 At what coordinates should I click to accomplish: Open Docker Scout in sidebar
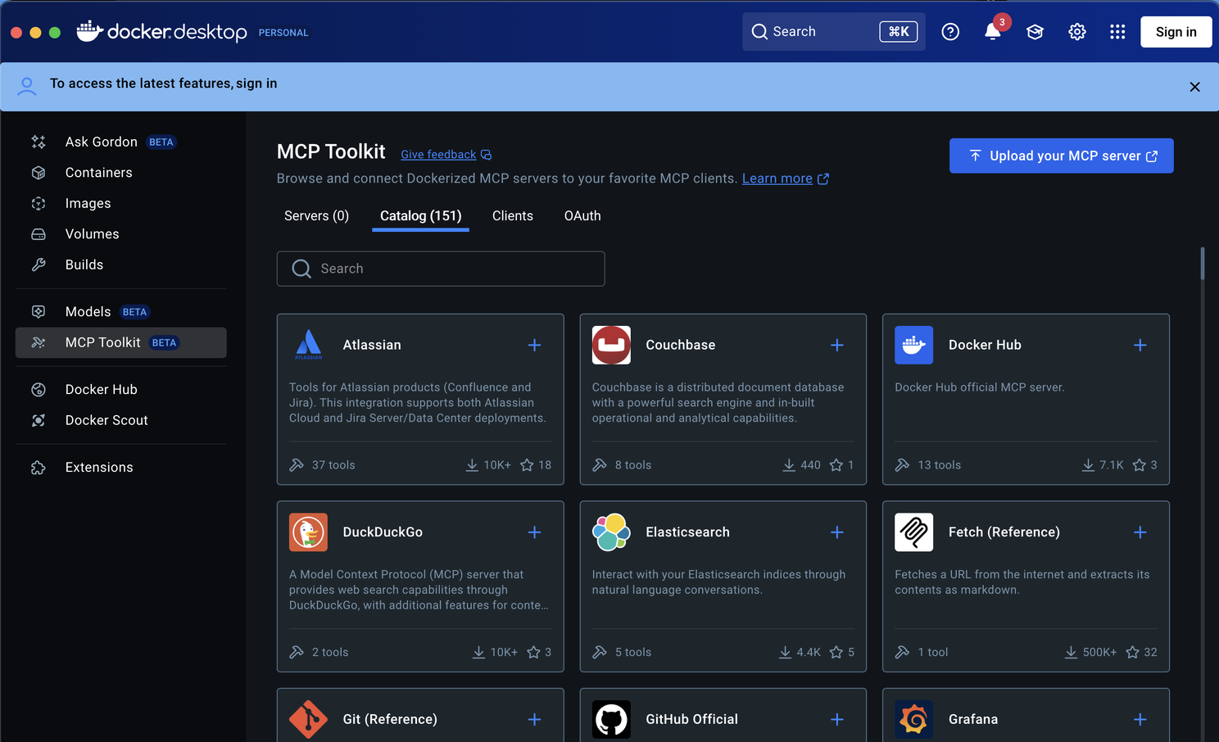coord(121,420)
